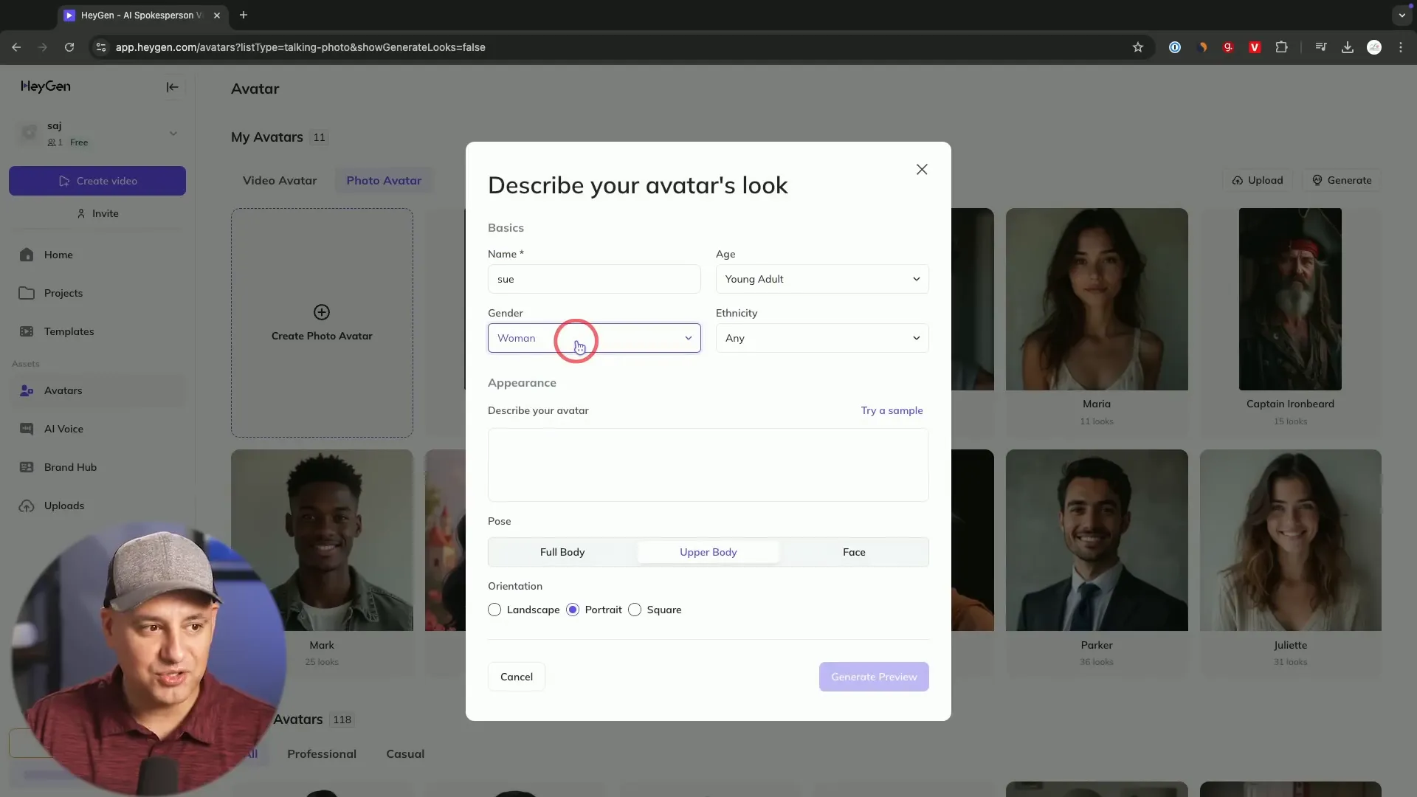Open Chrome three-dot menu

pos(1401,47)
